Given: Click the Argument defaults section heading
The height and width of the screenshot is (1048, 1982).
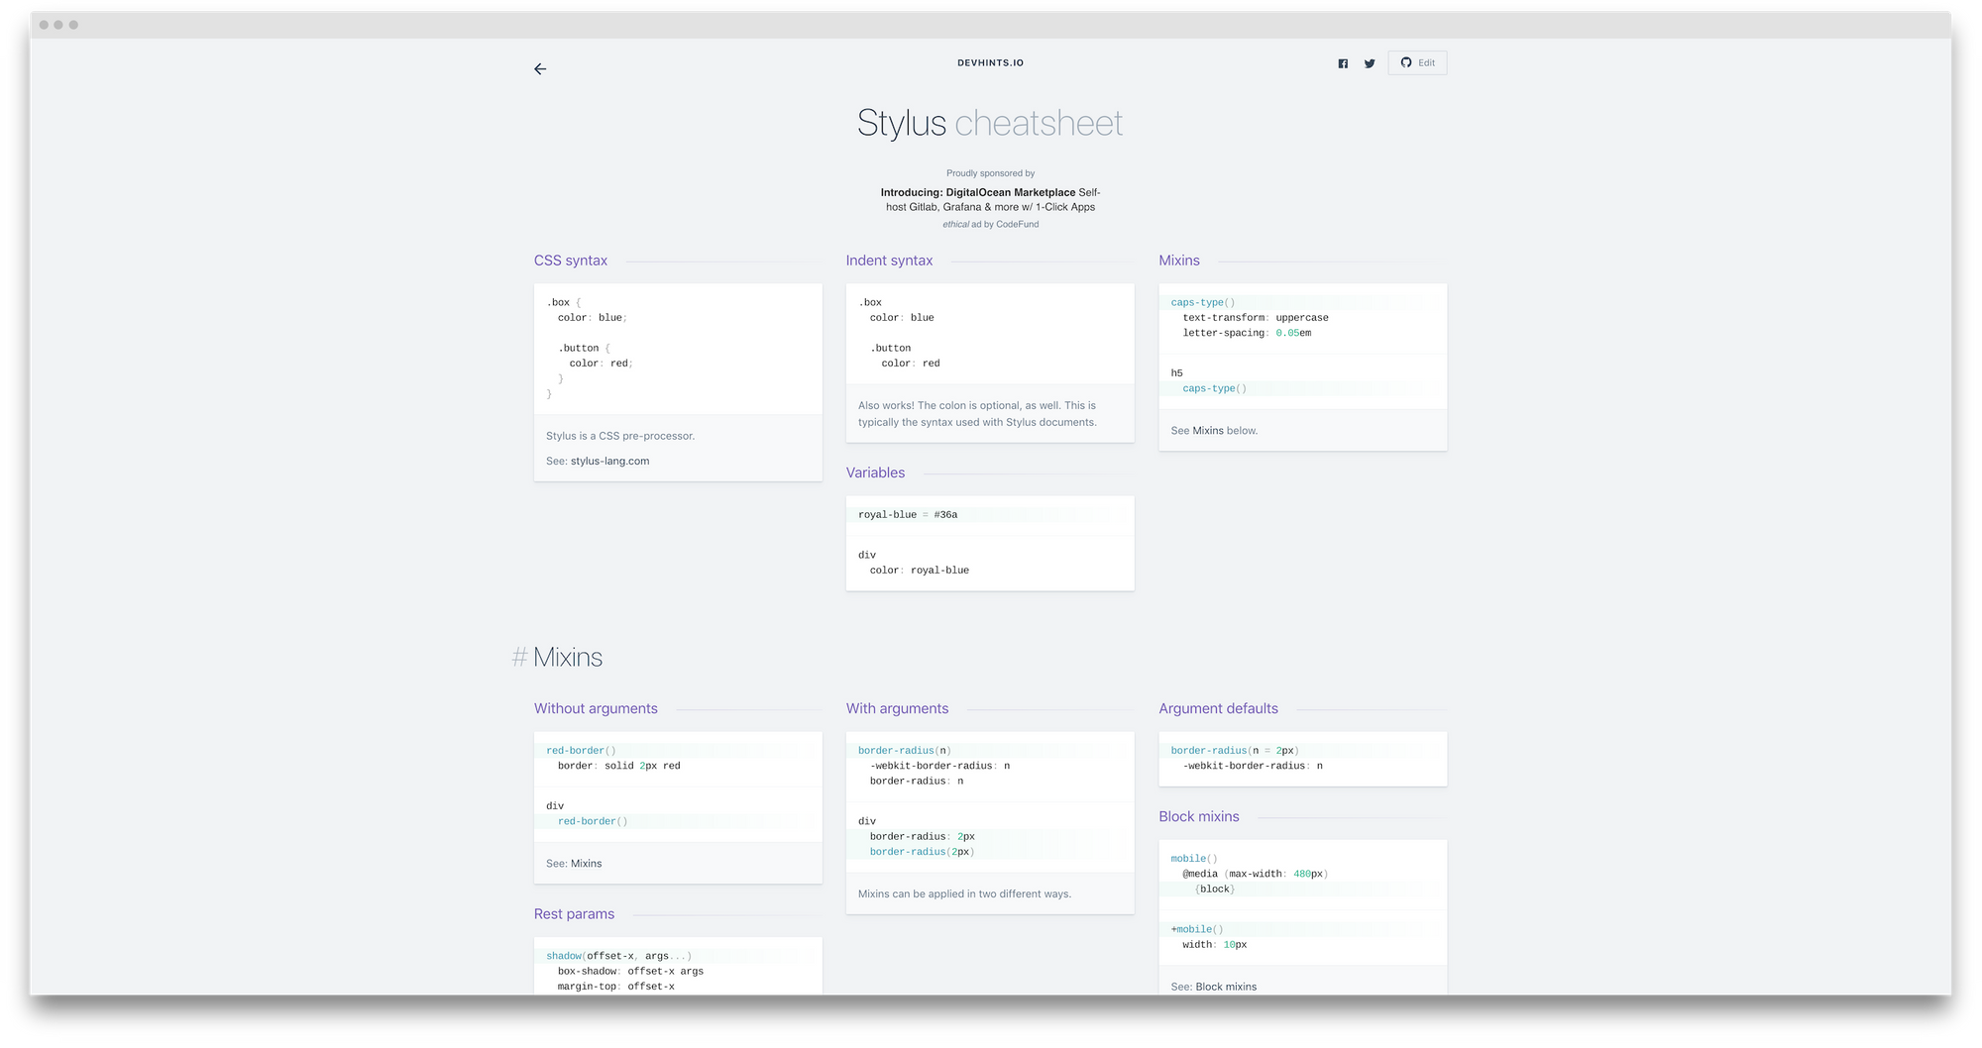Looking at the screenshot, I should pos(1219,708).
